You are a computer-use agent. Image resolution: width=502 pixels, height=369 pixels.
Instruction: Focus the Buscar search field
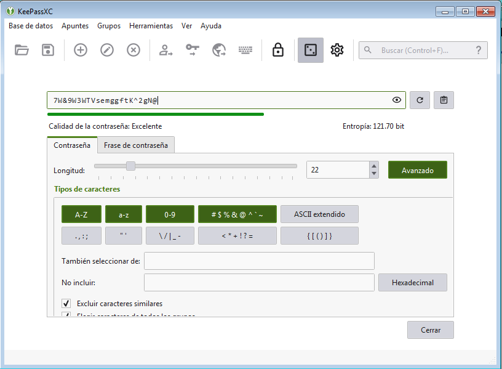pos(423,51)
